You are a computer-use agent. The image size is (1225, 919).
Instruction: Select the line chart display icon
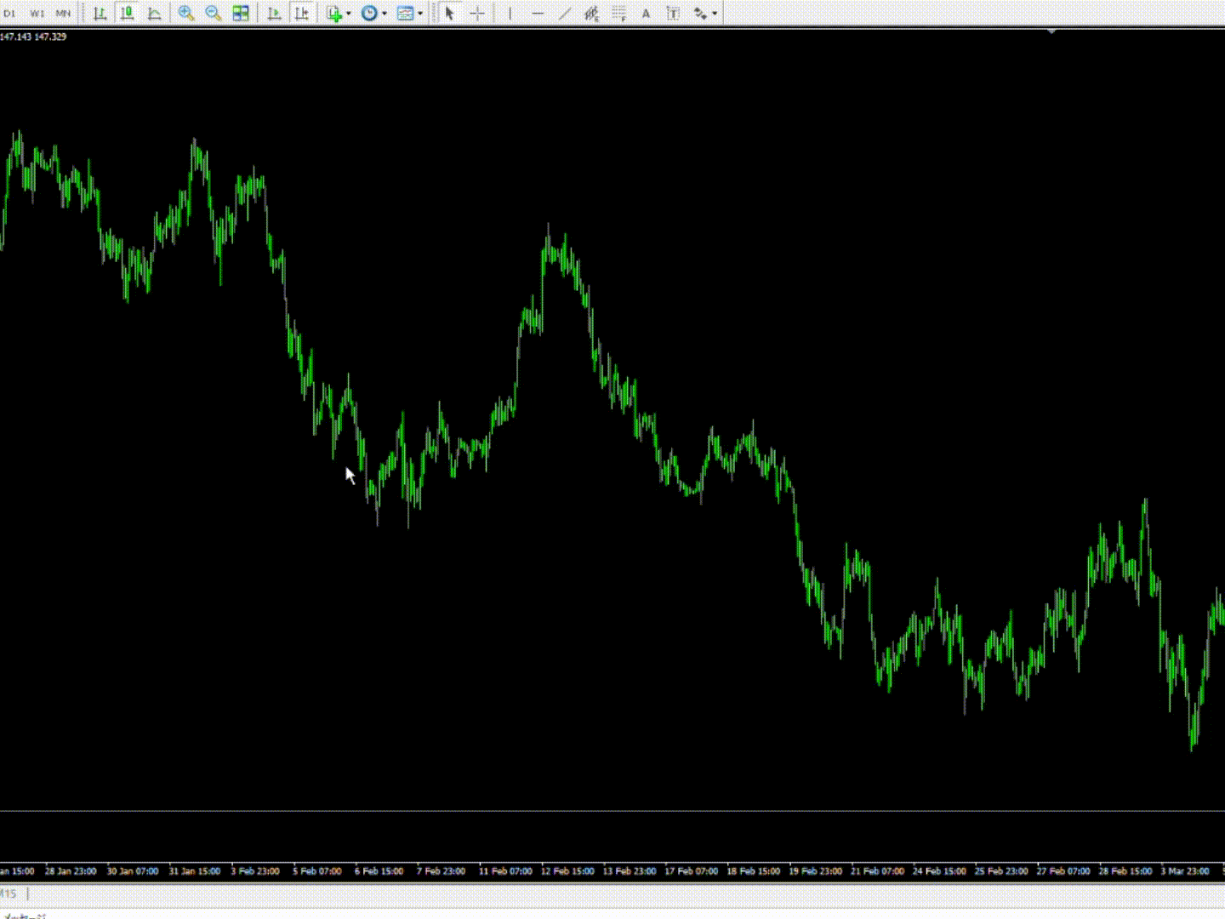pos(154,13)
